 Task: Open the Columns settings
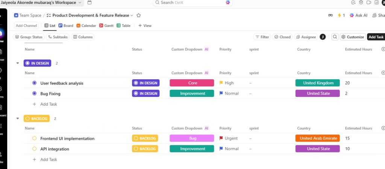tap(83, 37)
